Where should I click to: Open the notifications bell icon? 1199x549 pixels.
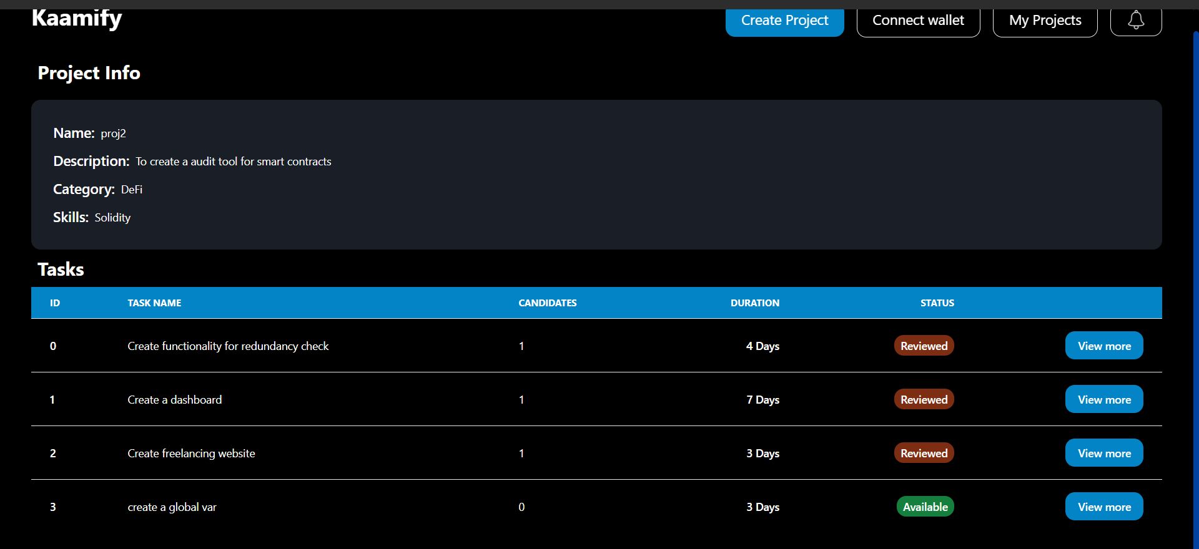click(x=1136, y=21)
